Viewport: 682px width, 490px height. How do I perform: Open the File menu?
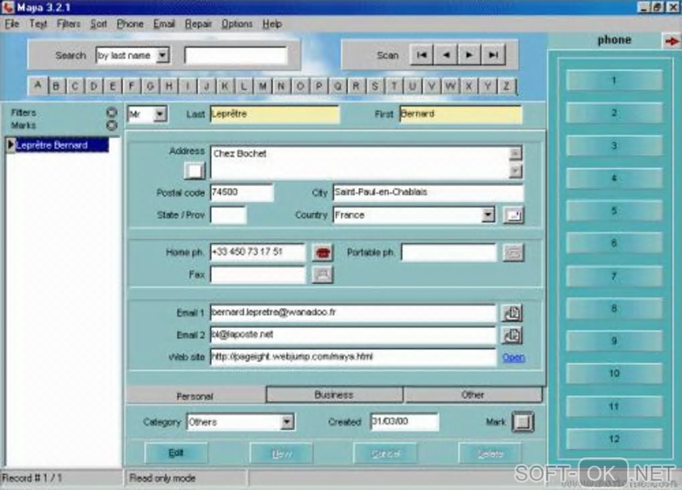[x=12, y=24]
